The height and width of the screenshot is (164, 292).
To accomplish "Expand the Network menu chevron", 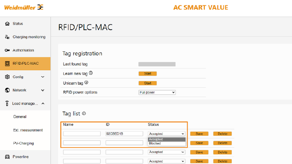I will click(42, 90).
